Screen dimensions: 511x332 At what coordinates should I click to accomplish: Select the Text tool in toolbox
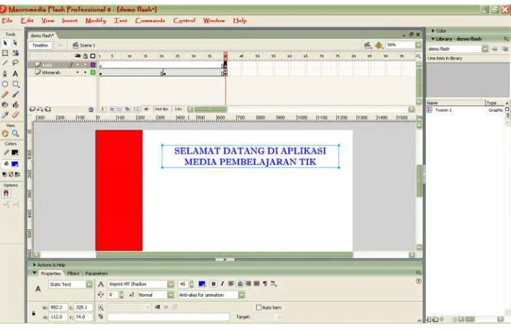coord(15,74)
